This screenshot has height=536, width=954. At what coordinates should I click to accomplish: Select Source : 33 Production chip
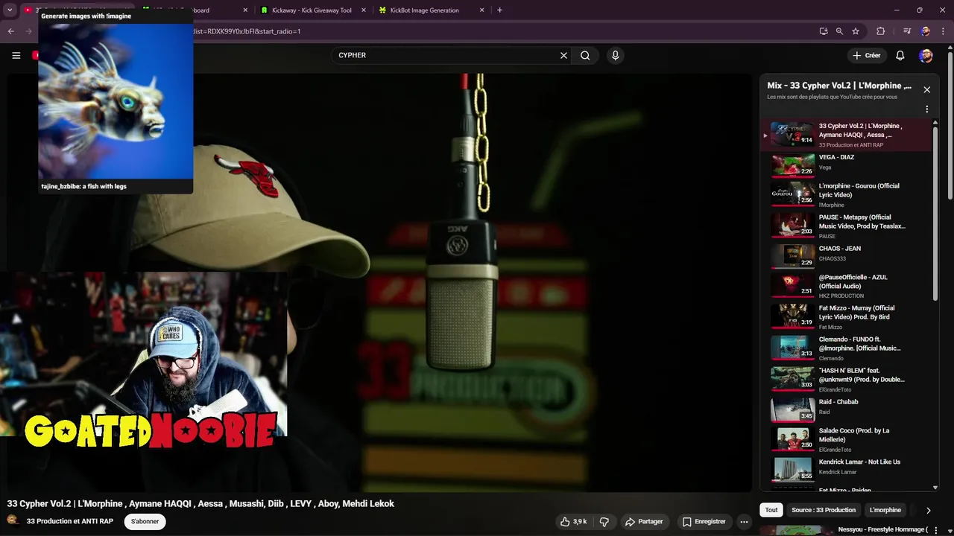[824, 510]
